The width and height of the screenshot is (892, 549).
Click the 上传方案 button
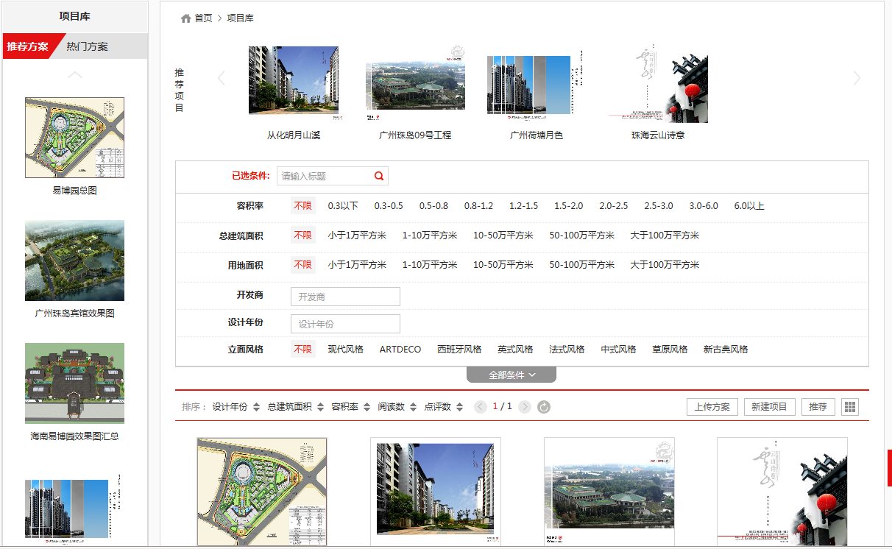[712, 407]
